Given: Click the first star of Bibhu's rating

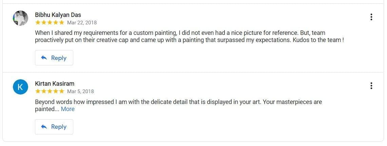Looking at the screenshot, I should 38,23.
